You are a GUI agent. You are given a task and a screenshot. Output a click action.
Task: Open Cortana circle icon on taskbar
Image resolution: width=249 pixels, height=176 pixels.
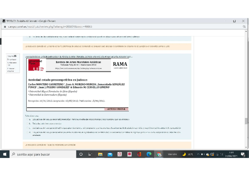[81, 154]
